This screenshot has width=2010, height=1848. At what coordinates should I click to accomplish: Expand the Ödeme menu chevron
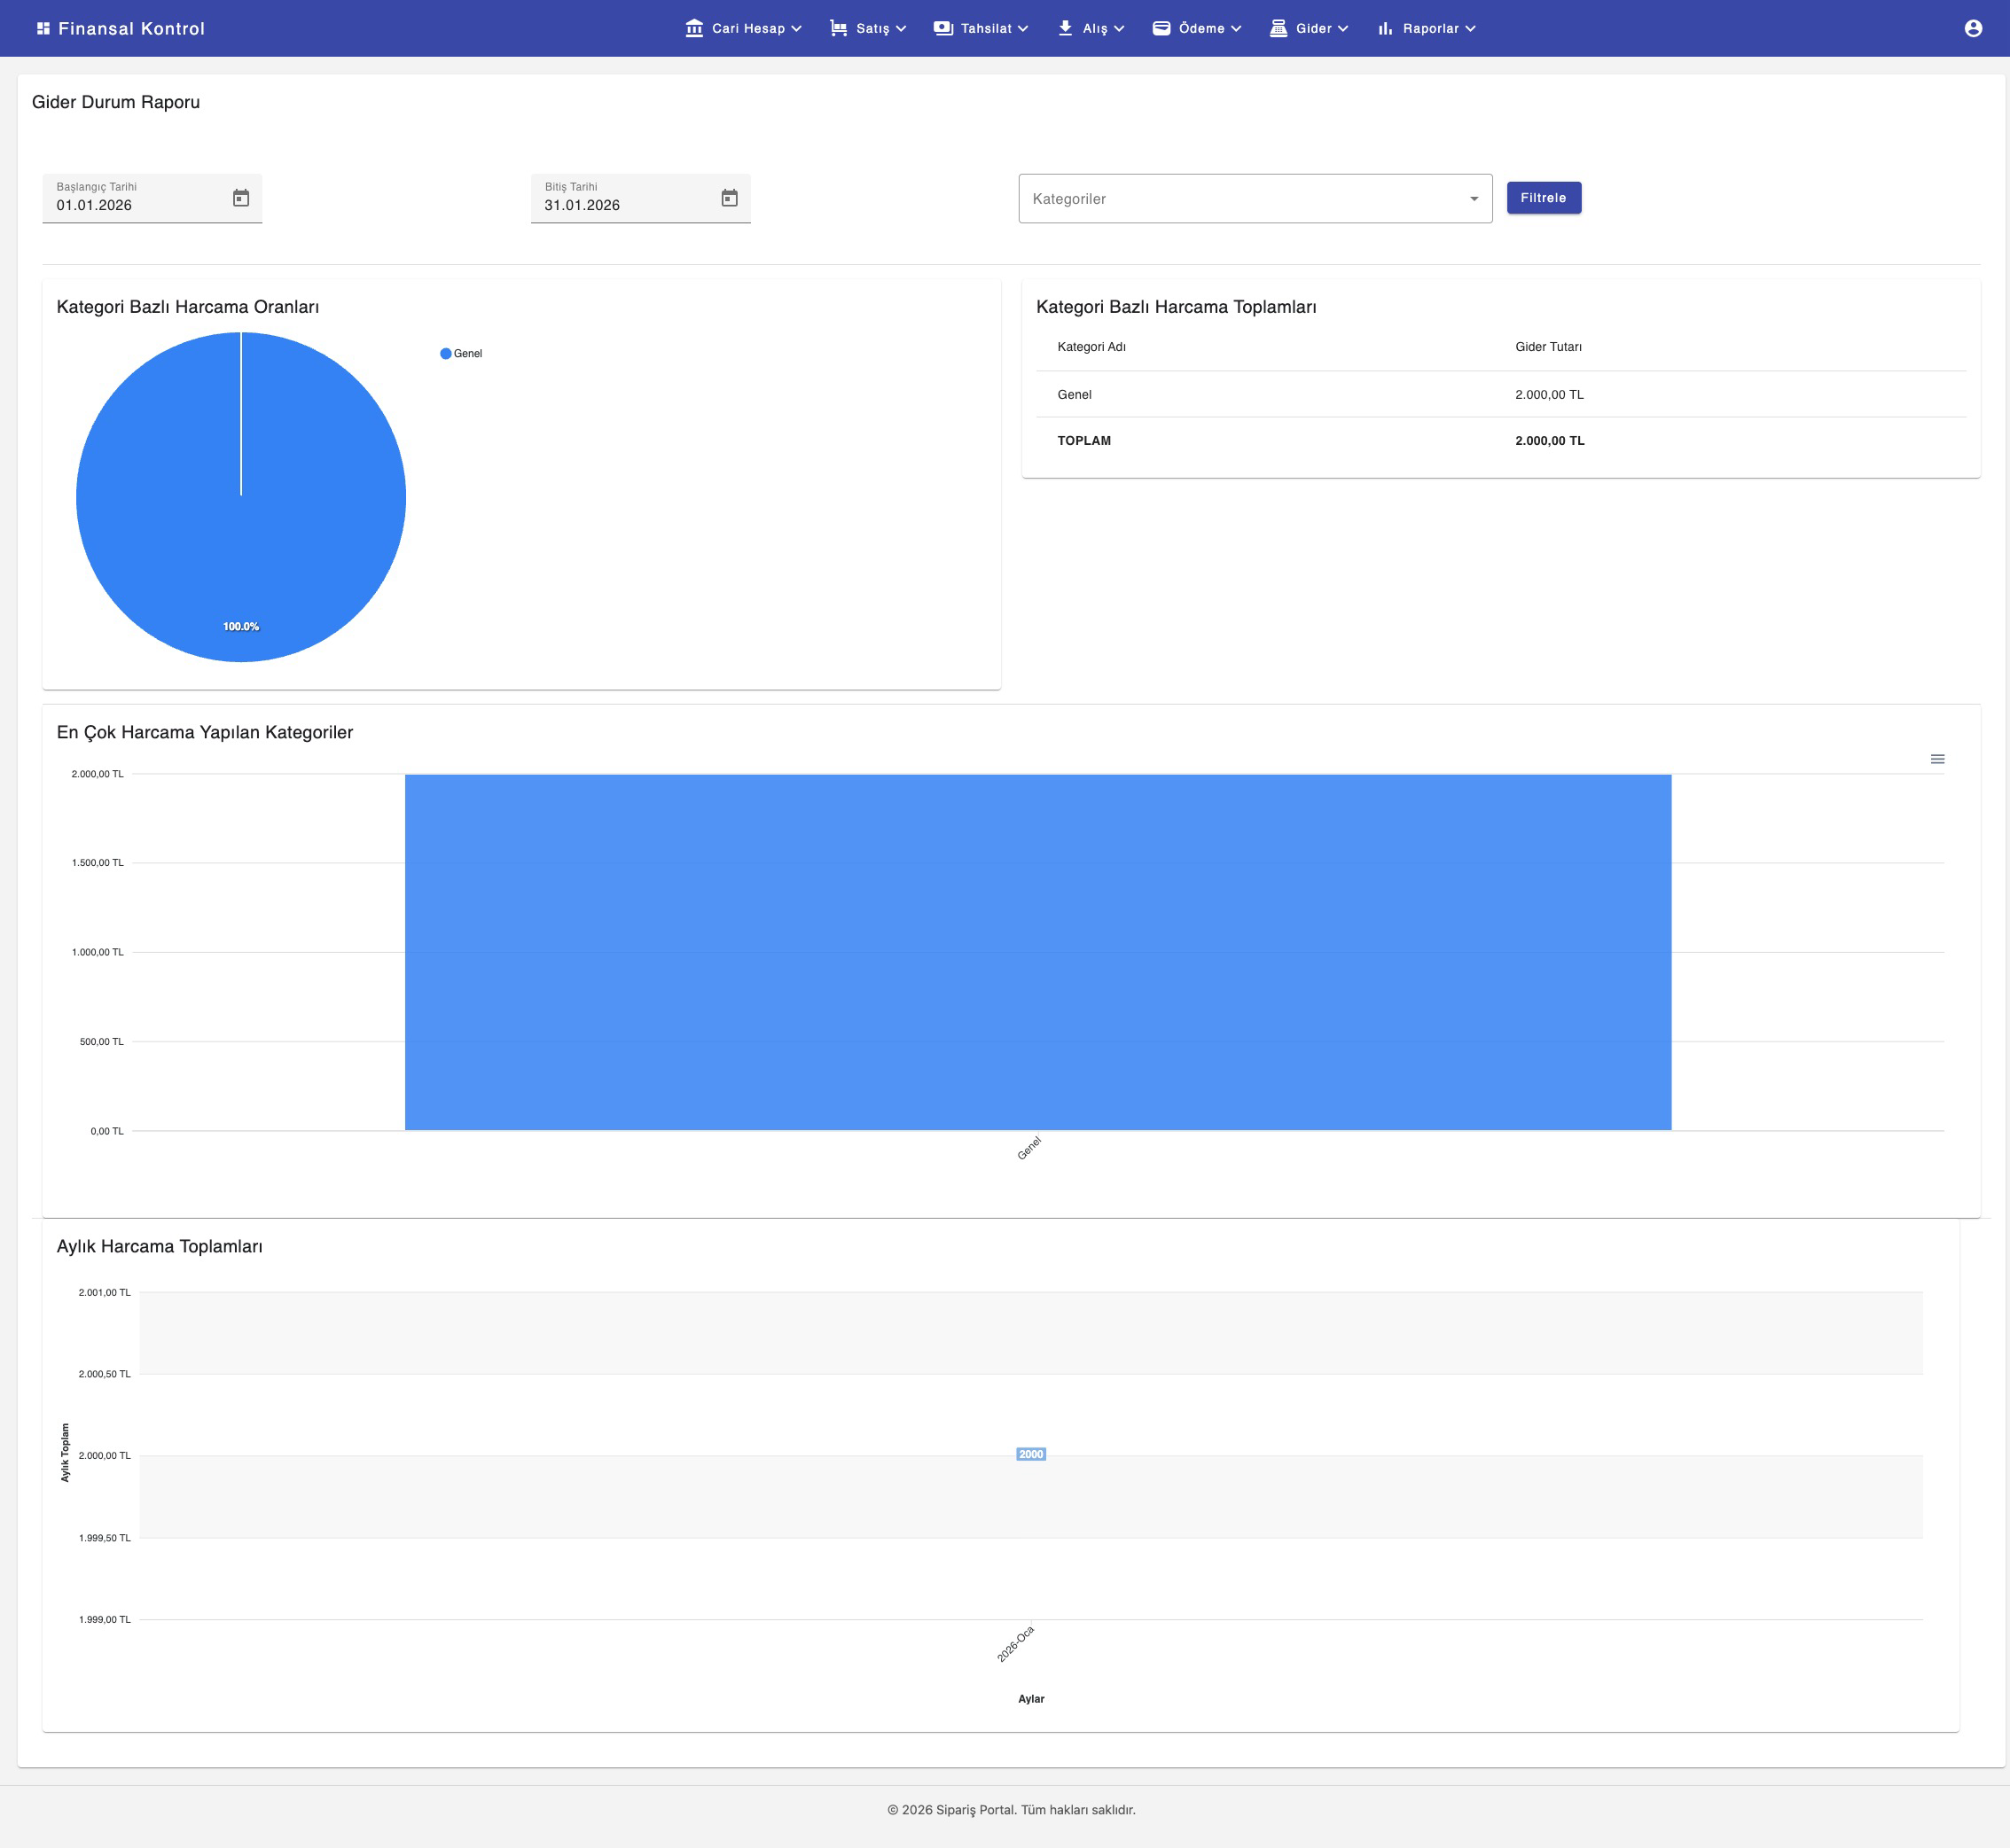tap(1237, 28)
